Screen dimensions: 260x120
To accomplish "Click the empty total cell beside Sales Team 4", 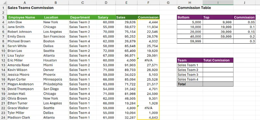I will point(218,79).
